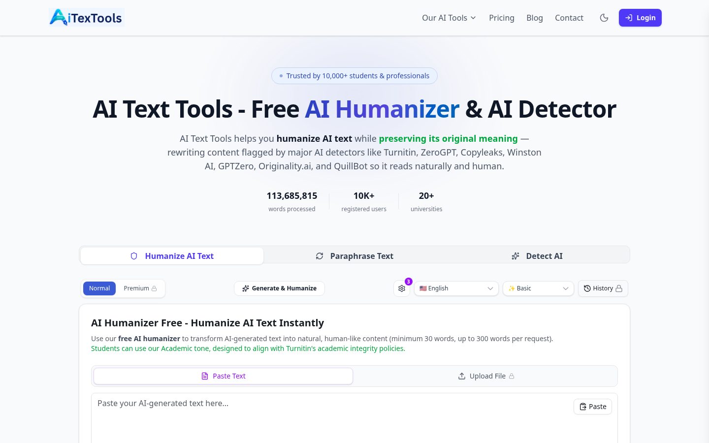Expand the Basic tone dropdown
Viewport: 709px width, 443px height.
tap(538, 288)
